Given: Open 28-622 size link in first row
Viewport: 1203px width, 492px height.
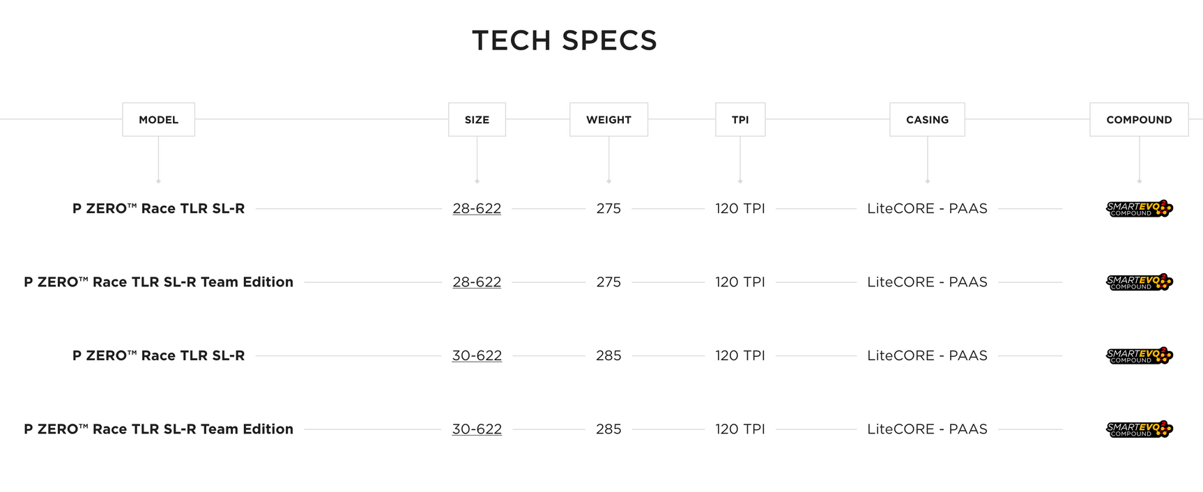Looking at the screenshot, I should click(x=477, y=208).
